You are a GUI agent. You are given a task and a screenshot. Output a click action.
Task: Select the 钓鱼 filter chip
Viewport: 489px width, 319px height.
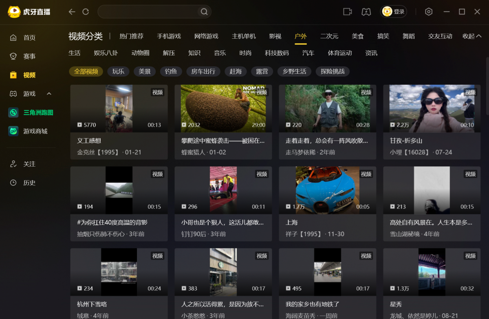tap(171, 72)
